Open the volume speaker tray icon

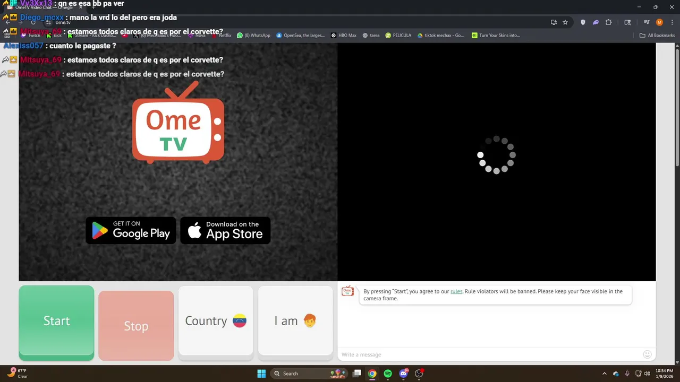pos(647,374)
